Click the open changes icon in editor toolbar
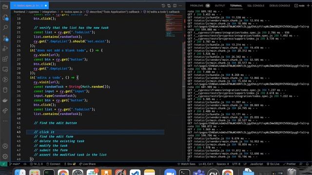This screenshot has width=312, height=175. pos(169,5)
